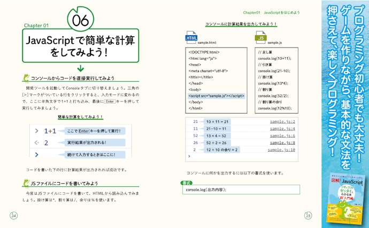Click the result arrow beside 2
Screen dimensions: 369x228
pos(36,143)
